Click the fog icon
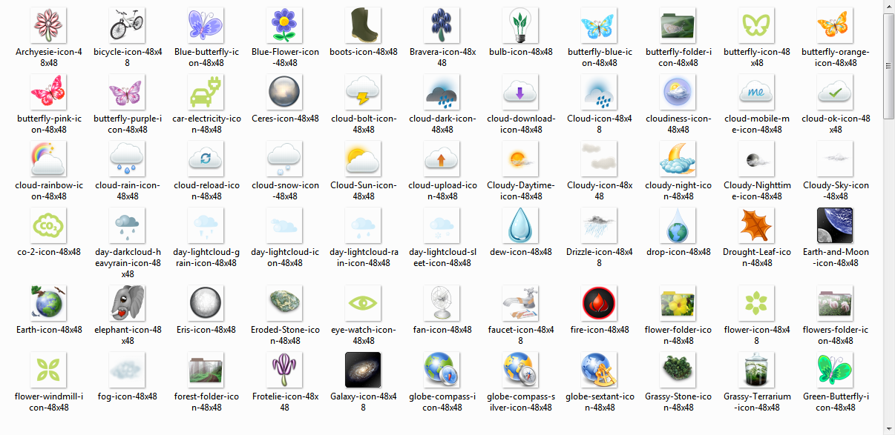The image size is (895, 435). [x=128, y=371]
